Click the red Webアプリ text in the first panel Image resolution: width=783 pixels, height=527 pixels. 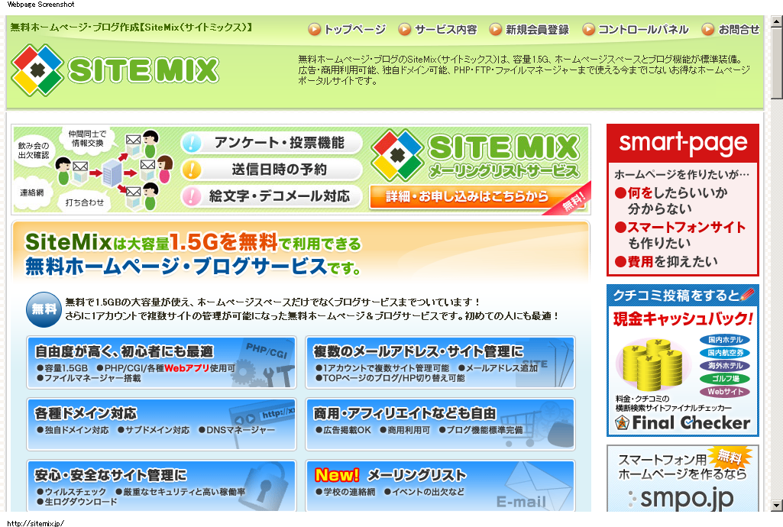(x=186, y=368)
